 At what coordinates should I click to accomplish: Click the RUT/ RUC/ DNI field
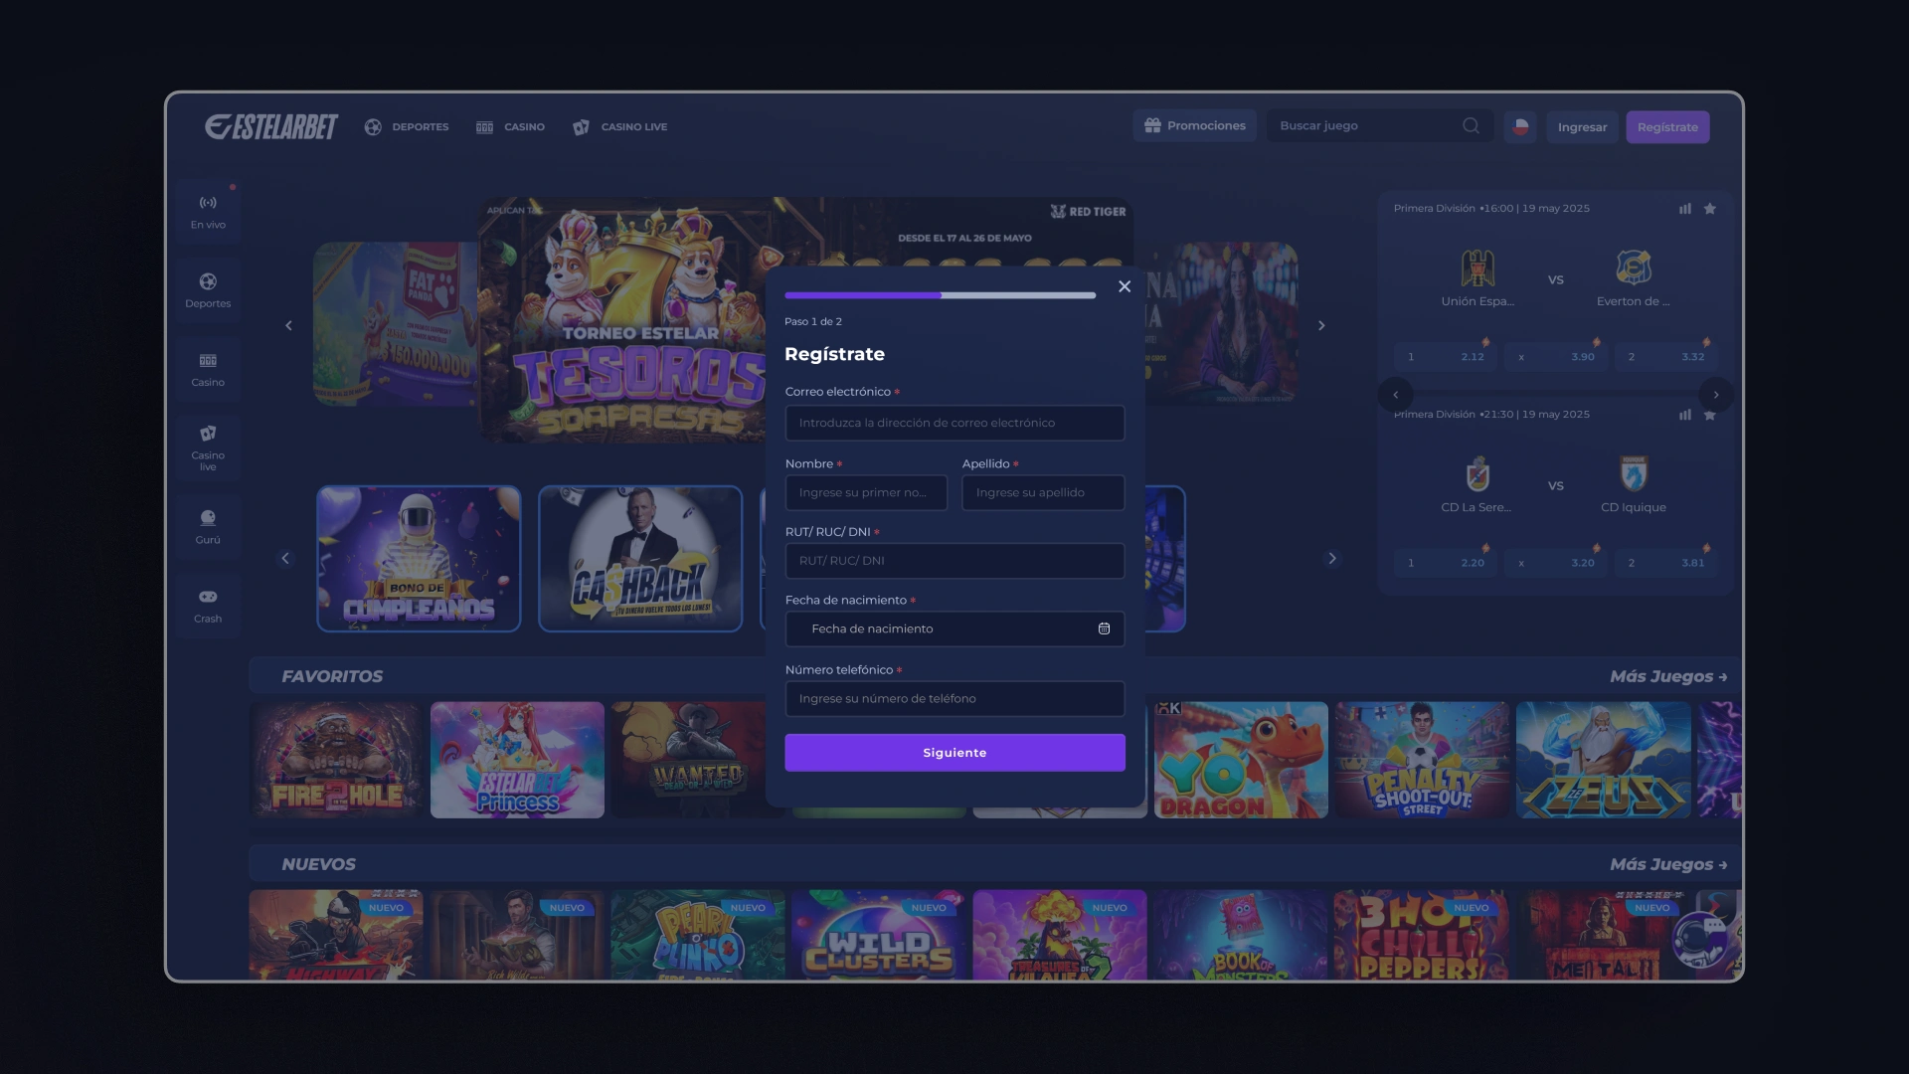954,561
